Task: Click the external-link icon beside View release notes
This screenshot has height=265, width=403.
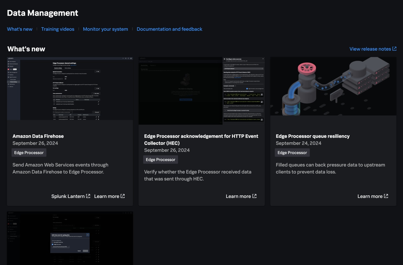Action: 394,49
